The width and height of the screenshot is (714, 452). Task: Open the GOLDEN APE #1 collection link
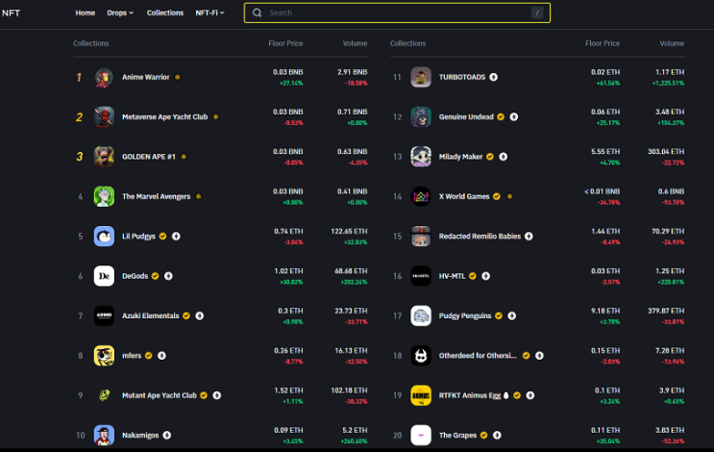click(148, 157)
